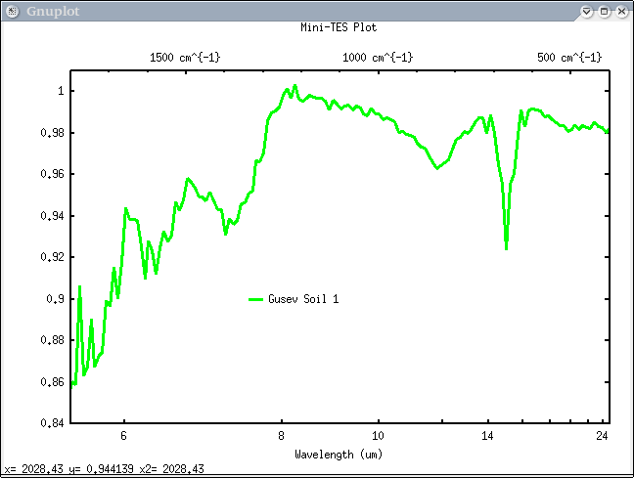Click the Wavelength (um) axis label
The width and height of the screenshot is (634, 478).
click(339, 455)
